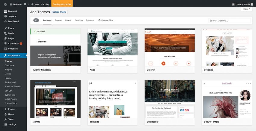Select the BeautyTemple theme thumbnail

(x=227, y=99)
